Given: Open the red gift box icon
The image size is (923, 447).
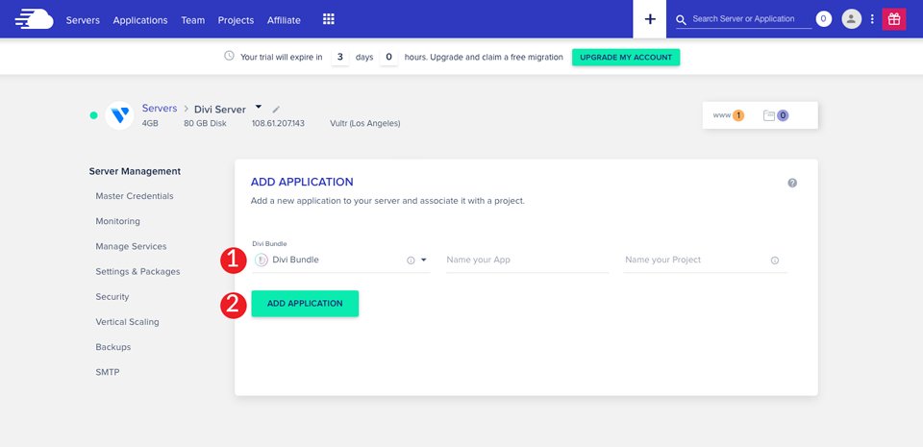Looking at the screenshot, I should [x=893, y=19].
